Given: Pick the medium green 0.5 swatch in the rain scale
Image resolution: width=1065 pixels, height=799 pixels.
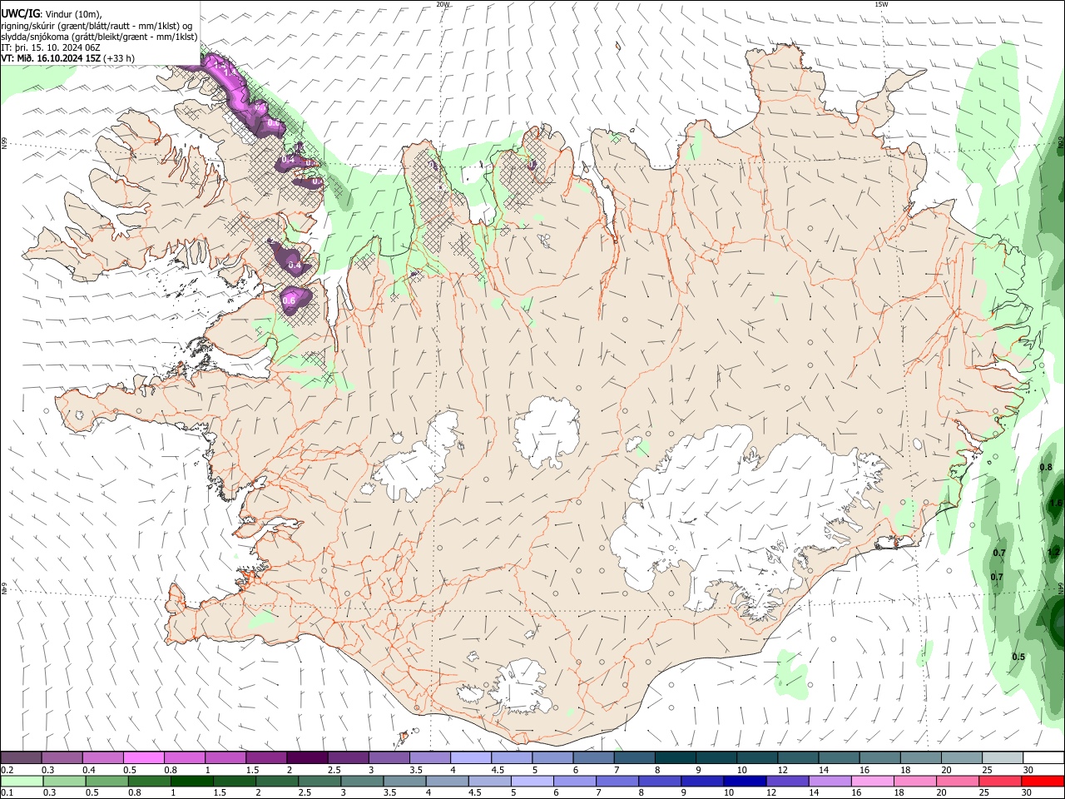Looking at the screenshot, I should [106, 781].
